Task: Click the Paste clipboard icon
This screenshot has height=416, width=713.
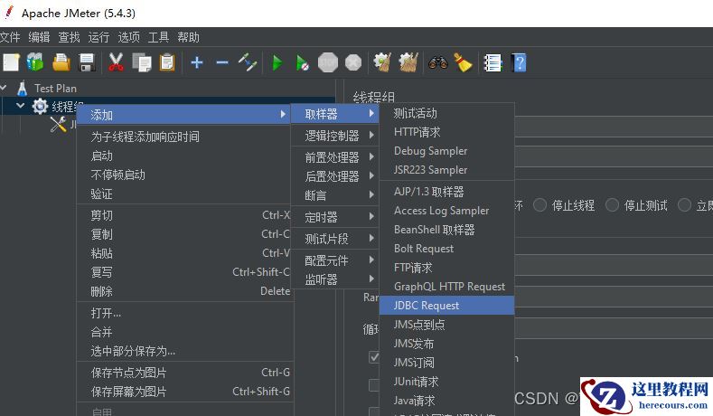Action: tap(167, 62)
